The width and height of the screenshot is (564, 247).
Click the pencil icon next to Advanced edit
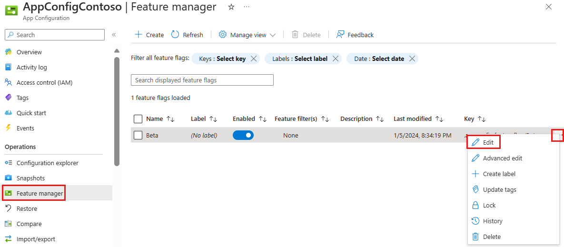point(475,158)
